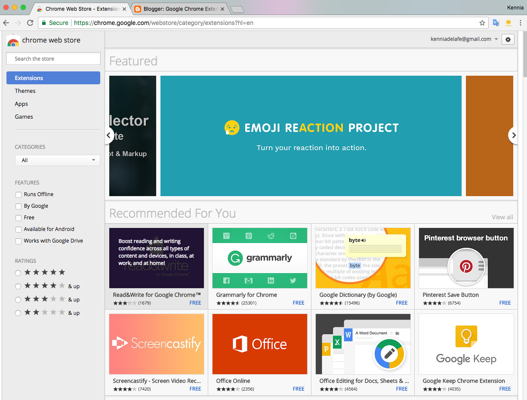Viewport: 527px width, 400px height.
Task: Open the Read&Write thumbnail
Action: pos(157,258)
